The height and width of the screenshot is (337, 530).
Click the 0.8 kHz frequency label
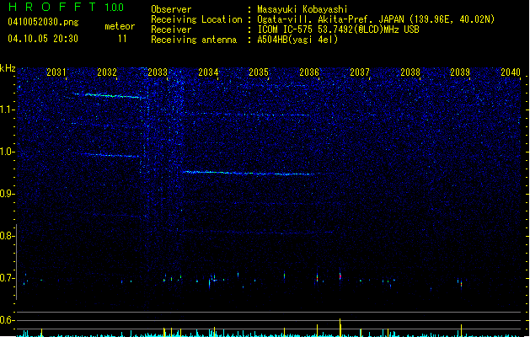[x=7, y=236]
